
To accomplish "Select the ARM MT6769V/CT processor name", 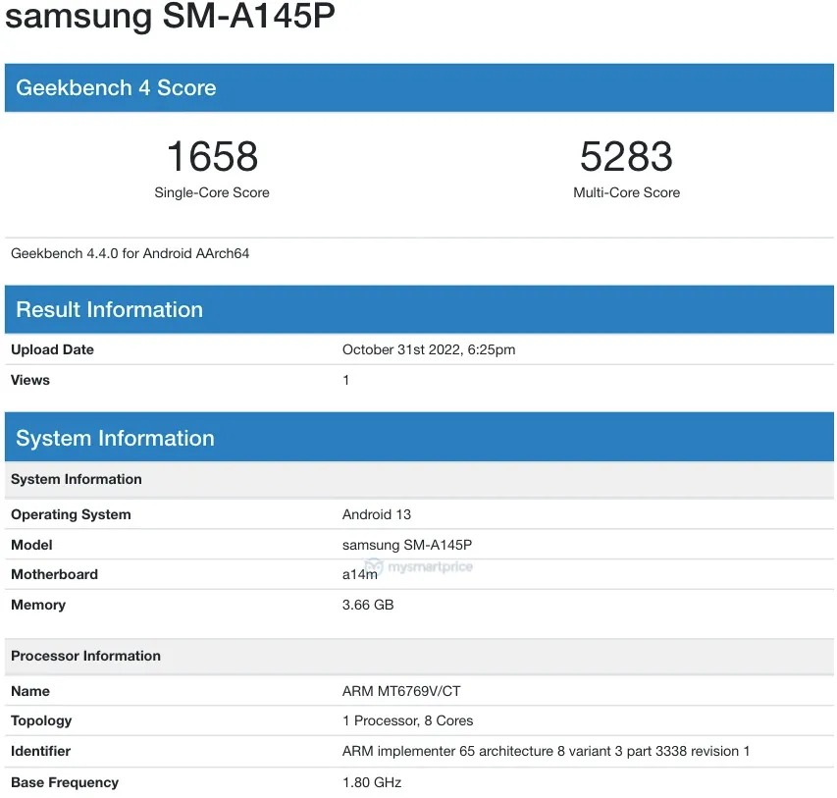I will tap(403, 690).
